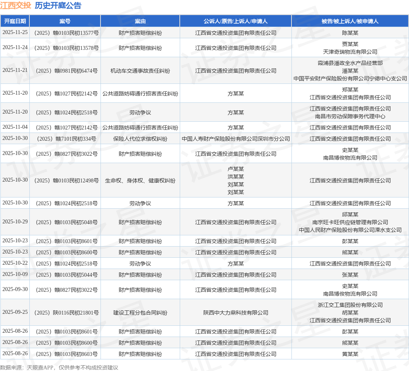Click date cell 2025-11-25
Screen dimensions: 409x371
pyautogui.click(x=15, y=32)
